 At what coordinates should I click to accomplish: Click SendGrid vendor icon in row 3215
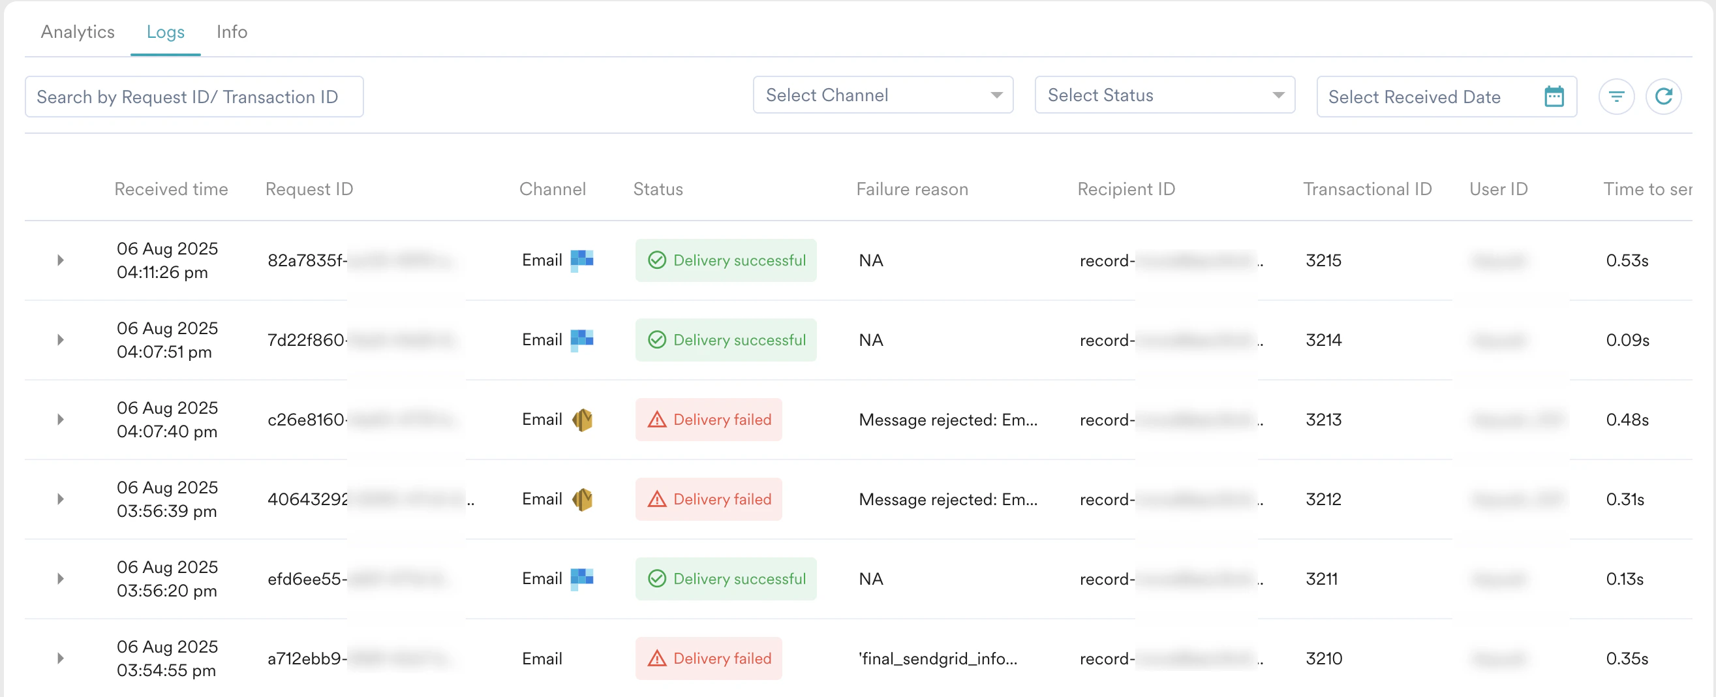point(581,260)
